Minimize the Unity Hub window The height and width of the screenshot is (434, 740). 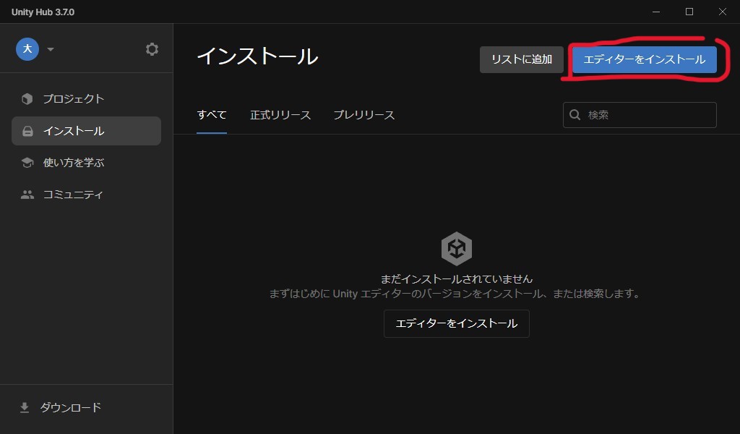656,12
